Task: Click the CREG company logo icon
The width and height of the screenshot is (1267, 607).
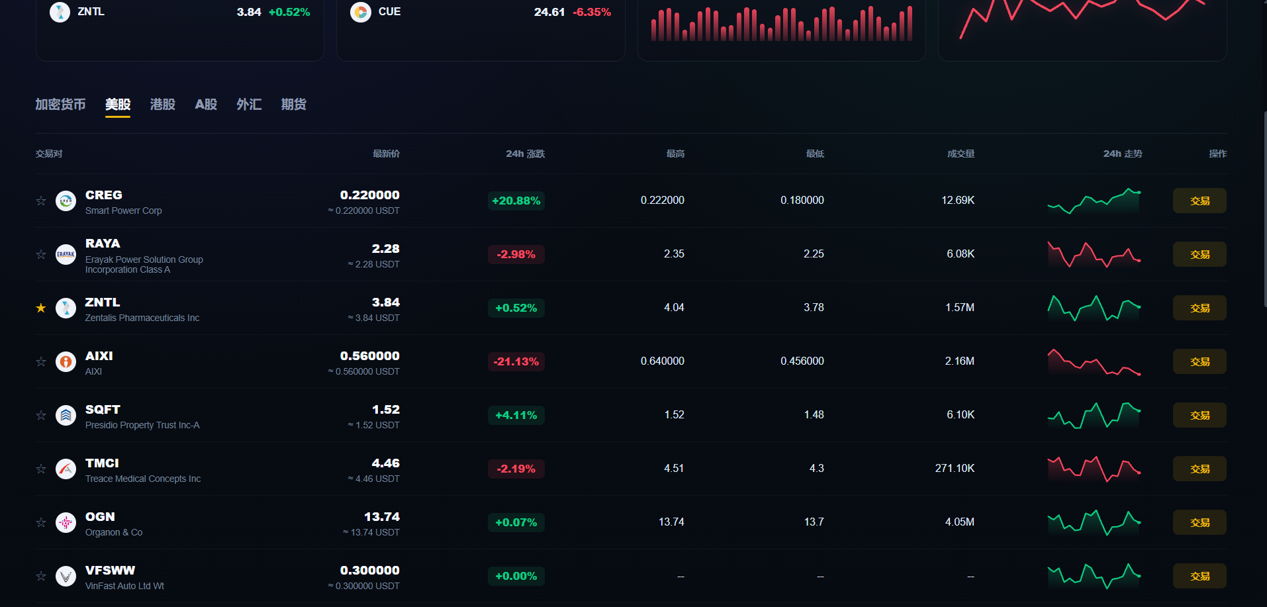Action: 66,201
